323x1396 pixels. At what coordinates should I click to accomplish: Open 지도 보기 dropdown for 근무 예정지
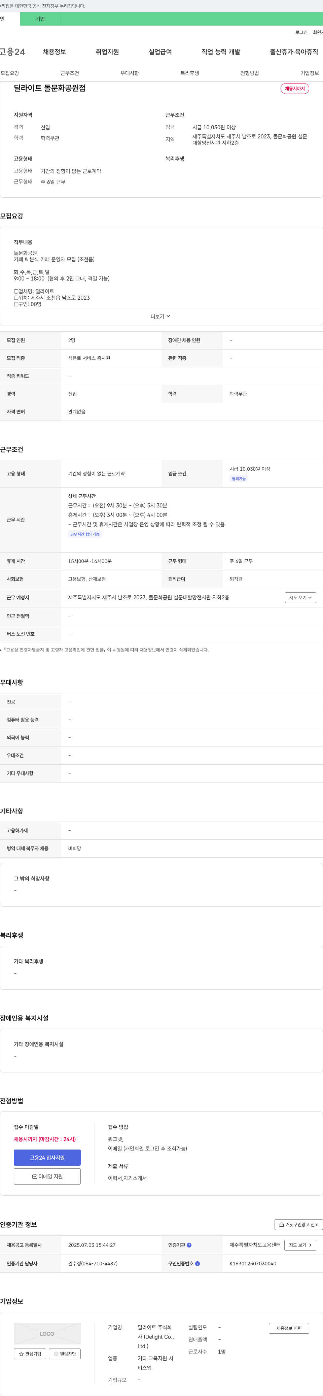pos(300,598)
